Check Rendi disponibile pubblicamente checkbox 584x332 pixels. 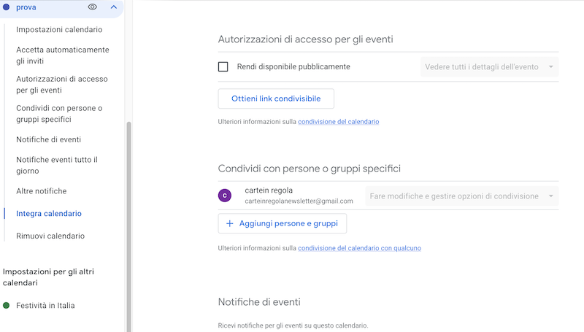point(223,66)
